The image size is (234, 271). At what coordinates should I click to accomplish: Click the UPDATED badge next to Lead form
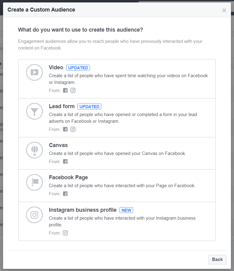point(89,106)
